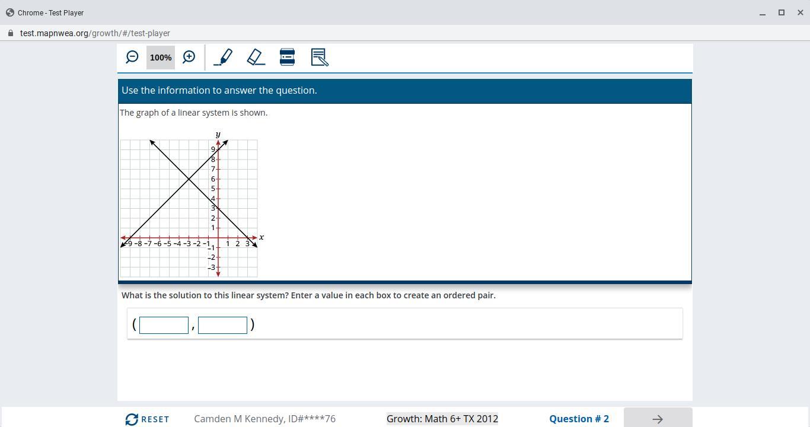Zoom in with the plus magnifier icon

pyautogui.click(x=189, y=57)
